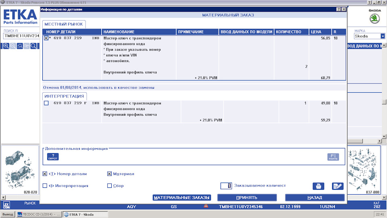Click the greyed zoom-reset magnifier icon
387x218 pixels.
(x=27, y=46)
